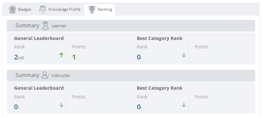Click the green up arrow beside 2nd rank
Screen dimensions: 262x117
pos(61,55)
